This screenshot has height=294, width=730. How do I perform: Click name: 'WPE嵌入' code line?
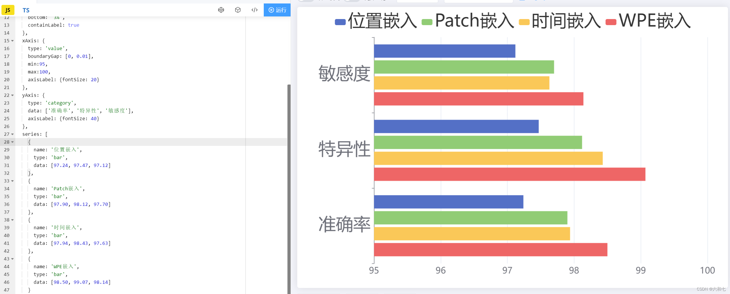pos(56,267)
